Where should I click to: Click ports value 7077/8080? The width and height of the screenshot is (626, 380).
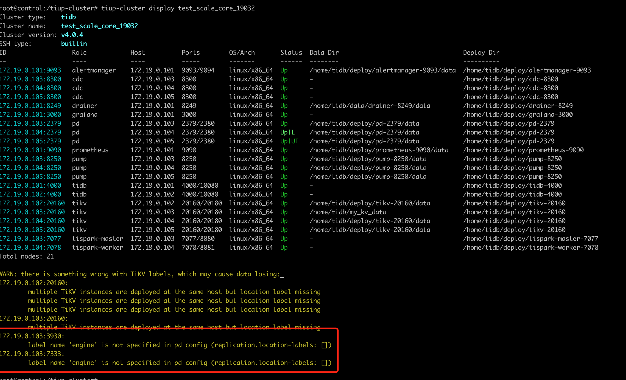click(198, 238)
